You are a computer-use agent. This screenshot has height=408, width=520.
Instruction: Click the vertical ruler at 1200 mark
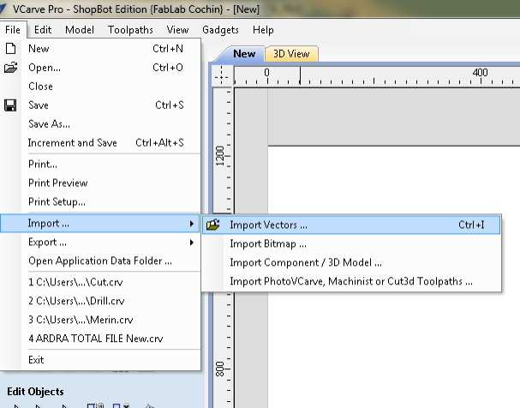(220, 156)
